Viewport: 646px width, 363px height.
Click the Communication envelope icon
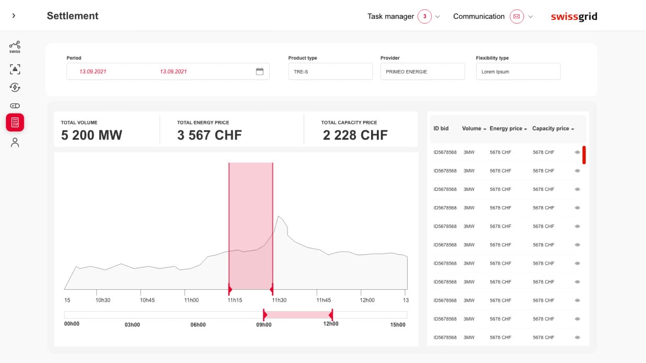click(516, 17)
